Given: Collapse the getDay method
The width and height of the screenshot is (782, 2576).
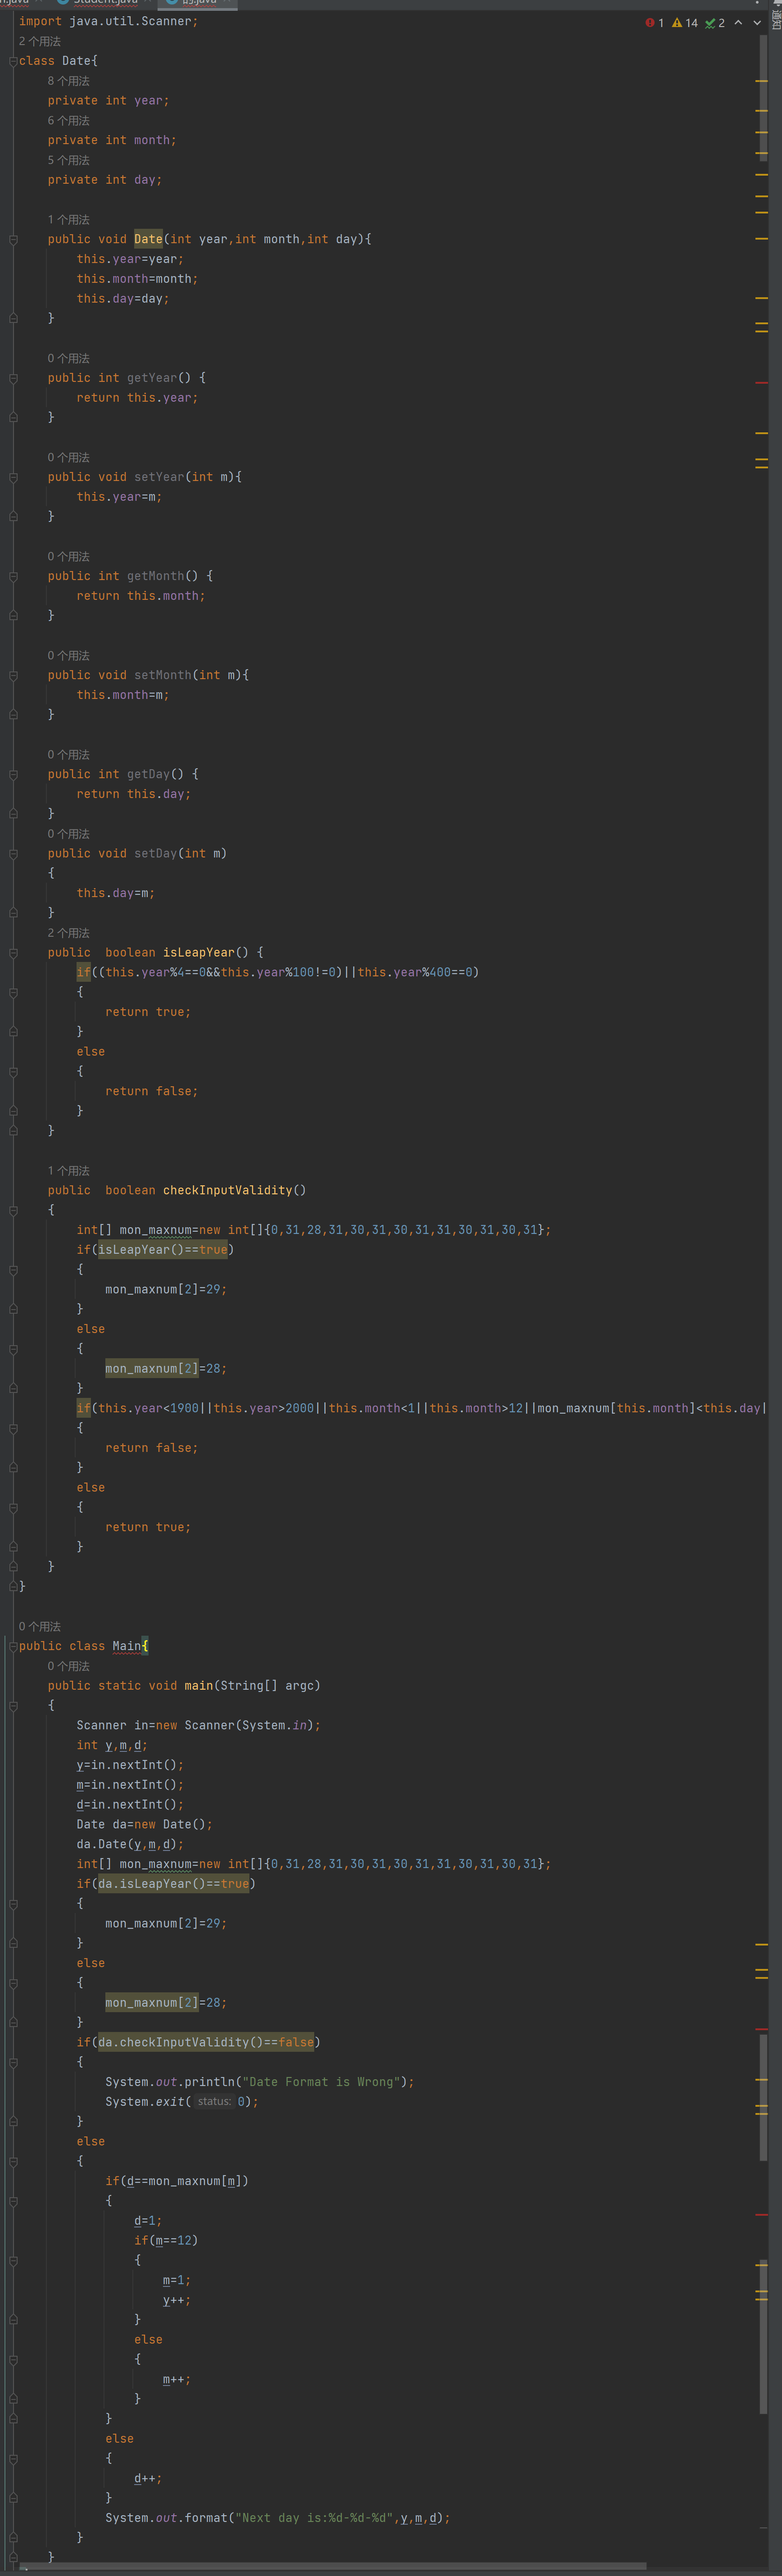Looking at the screenshot, I should pyautogui.click(x=13, y=774).
